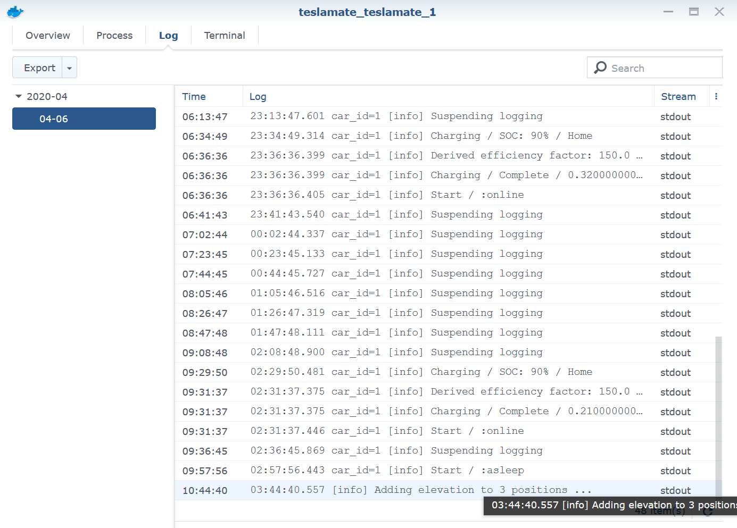The image size is (737, 528).
Task: Select log row at 07:44:45
Action: click(449, 274)
